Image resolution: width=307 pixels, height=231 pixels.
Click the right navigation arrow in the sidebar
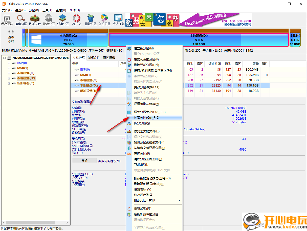click(13, 32)
